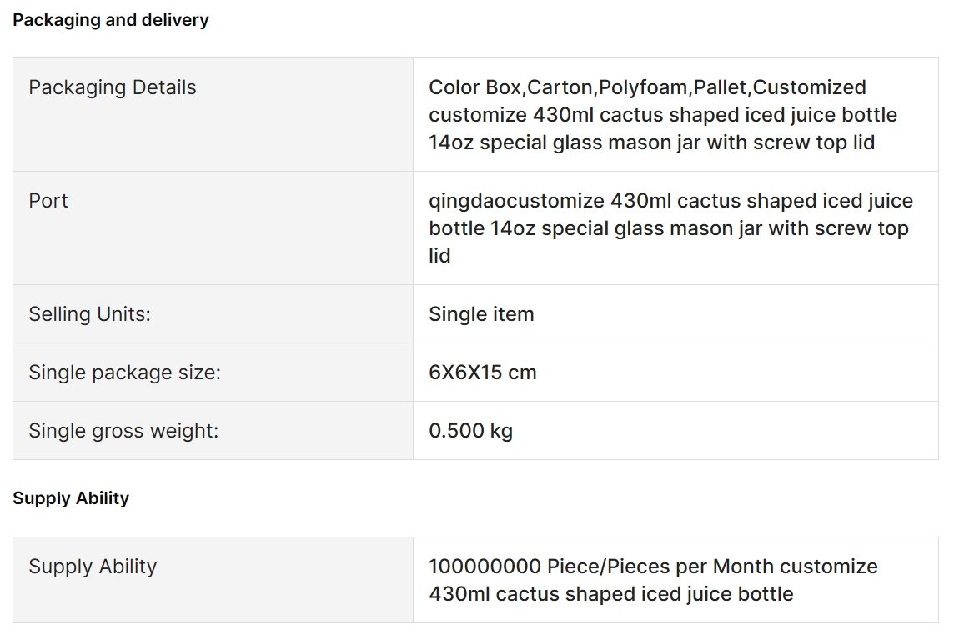Click the Single item value
The width and height of the screenshot is (954, 635).
(481, 314)
